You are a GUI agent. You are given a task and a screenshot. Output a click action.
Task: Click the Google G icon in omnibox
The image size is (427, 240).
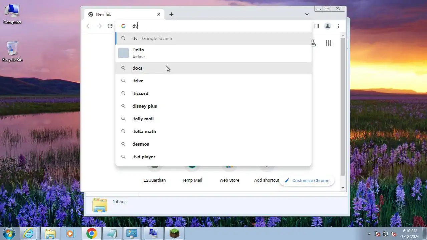(x=123, y=26)
